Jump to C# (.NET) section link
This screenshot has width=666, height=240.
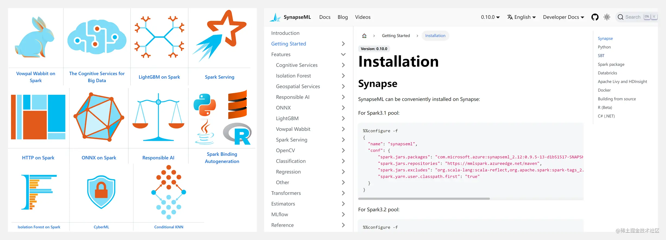(x=606, y=116)
